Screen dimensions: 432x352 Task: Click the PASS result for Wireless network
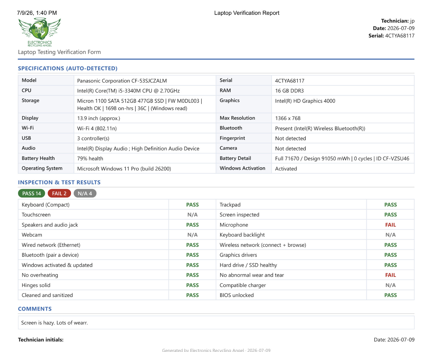pos(390,245)
